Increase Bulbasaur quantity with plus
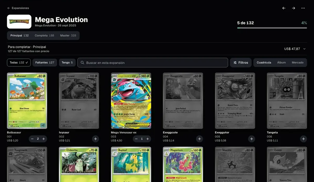The image size is (314, 182). pyautogui.click(x=44, y=139)
